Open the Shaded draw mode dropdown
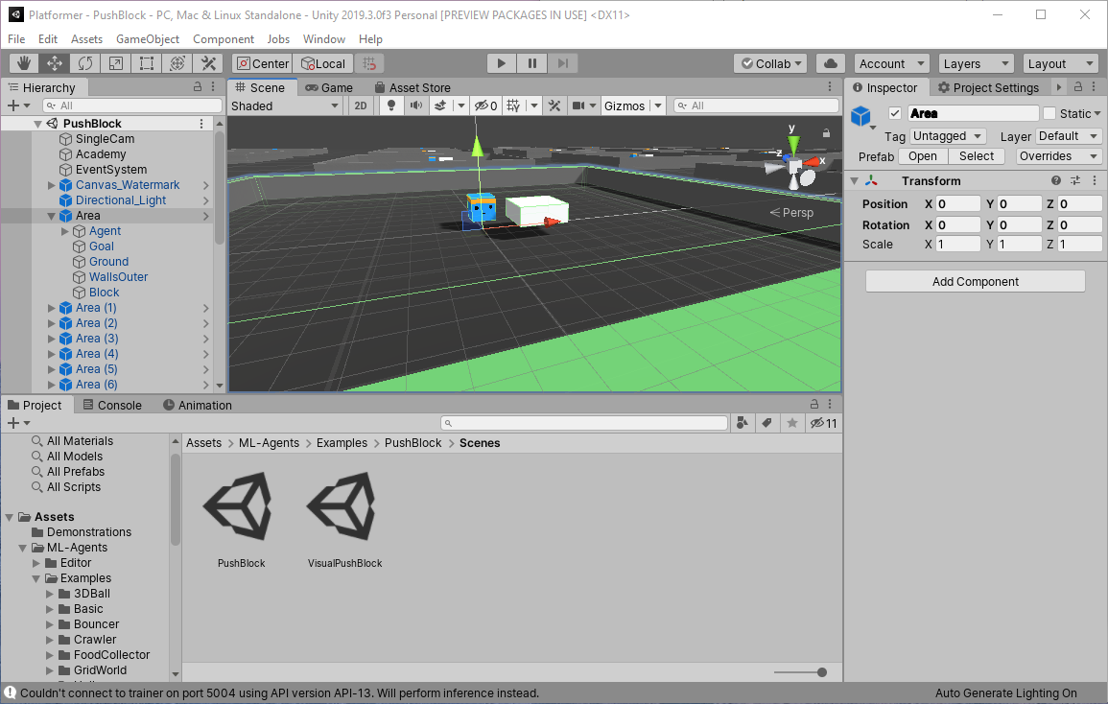This screenshot has width=1108, height=704. point(286,106)
